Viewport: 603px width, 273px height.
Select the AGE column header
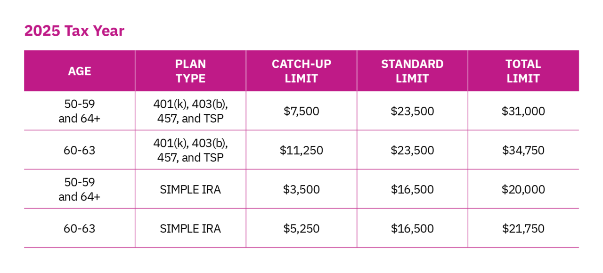(x=80, y=71)
